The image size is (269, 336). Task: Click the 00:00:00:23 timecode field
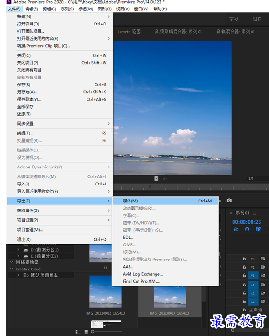(x=246, y=222)
